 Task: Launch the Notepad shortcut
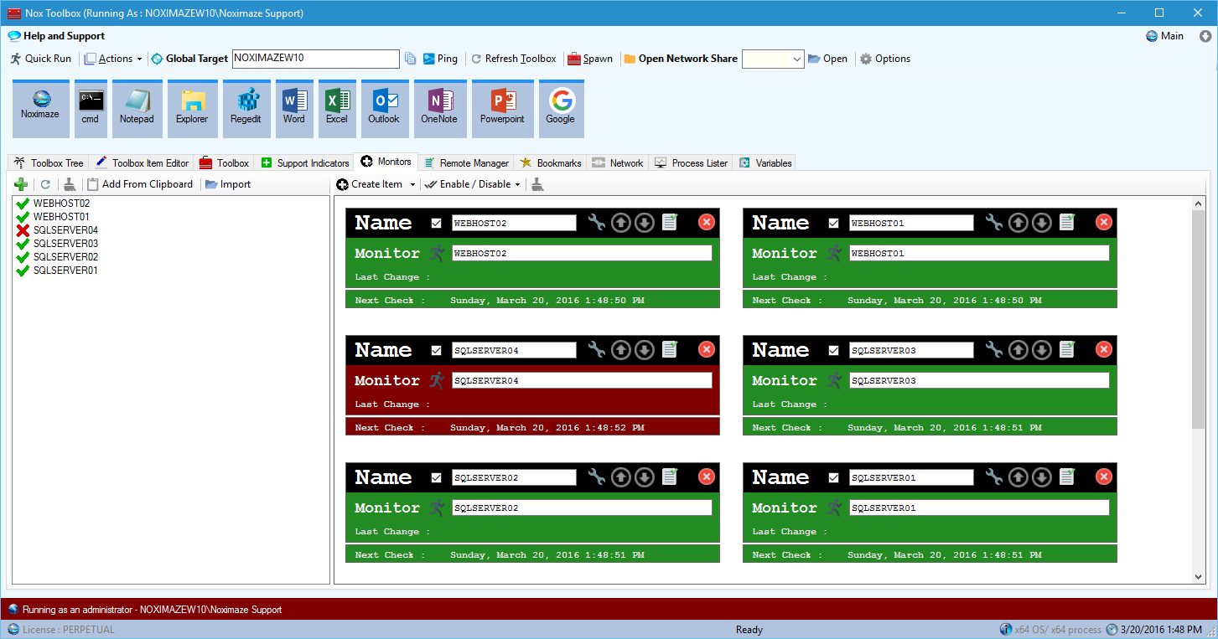click(137, 107)
